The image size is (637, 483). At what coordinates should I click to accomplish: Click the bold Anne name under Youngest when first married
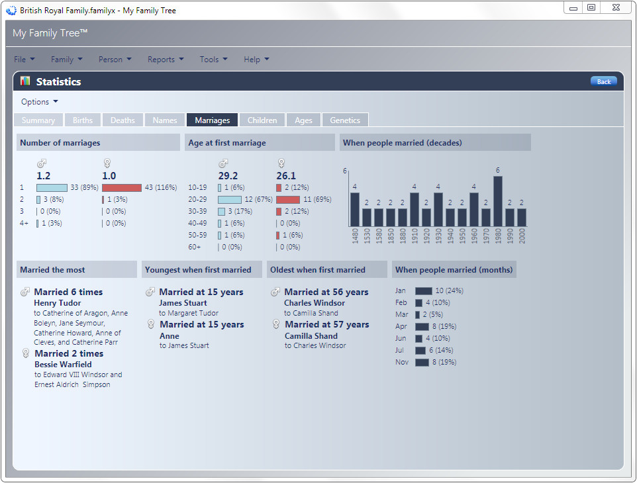[x=170, y=335]
